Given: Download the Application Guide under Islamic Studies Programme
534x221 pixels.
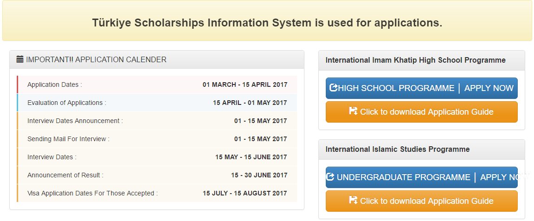Looking at the screenshot, I should click(x=421, y=201).
